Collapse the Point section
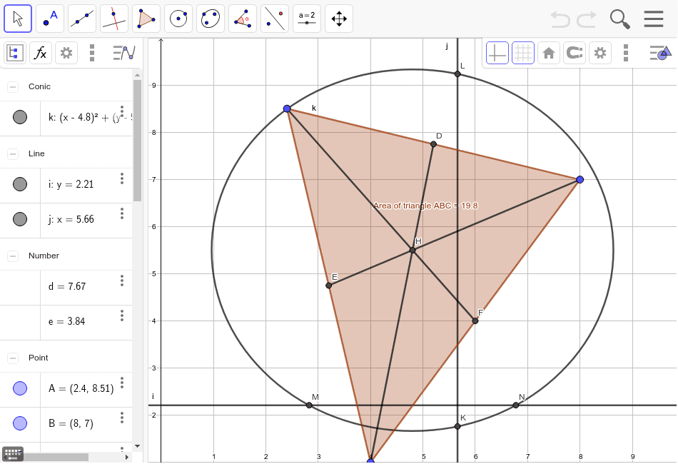The height and width of the screenshot is (464, 678). pyautogui.click(x=11, y=358)
